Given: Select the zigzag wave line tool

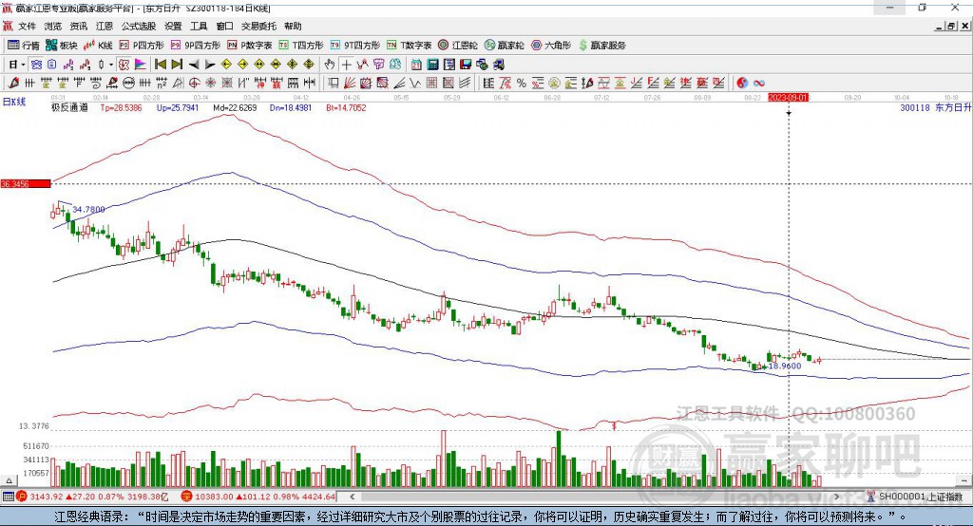Looking at the screenshot, I should [x=415, y=83].
